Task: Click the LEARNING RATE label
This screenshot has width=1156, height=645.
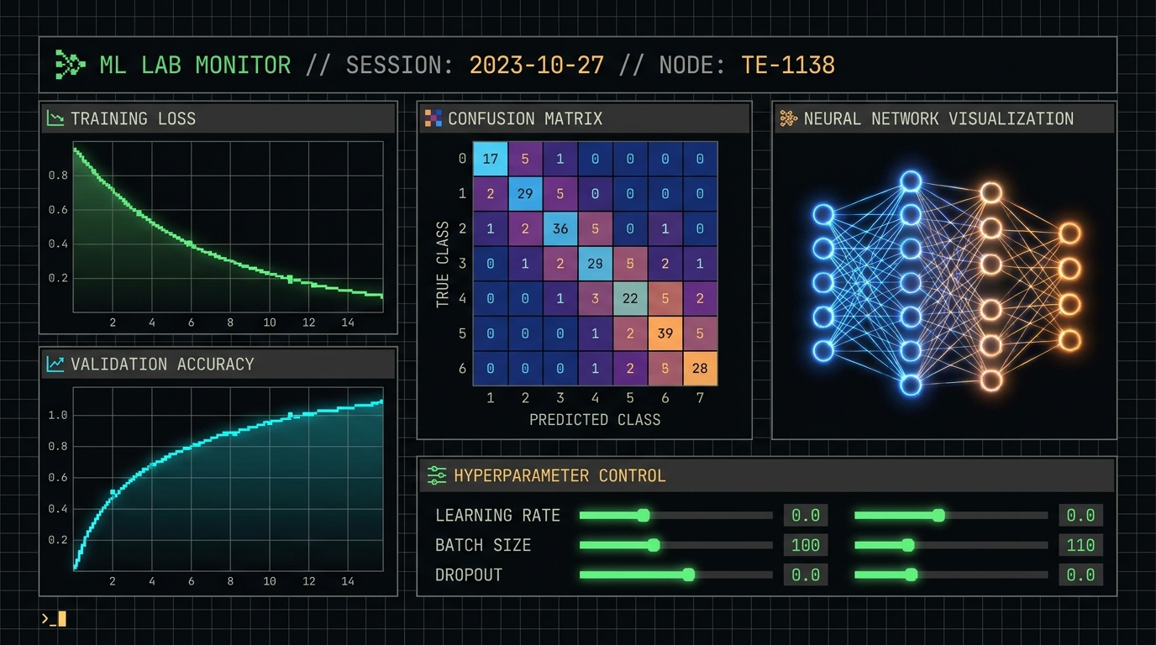Action: point(497,515)
